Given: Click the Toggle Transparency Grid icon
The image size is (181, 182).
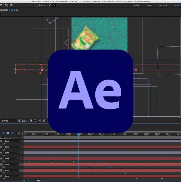Looking at the screenshot, I should pyautogui.click(x=24, y=121).
